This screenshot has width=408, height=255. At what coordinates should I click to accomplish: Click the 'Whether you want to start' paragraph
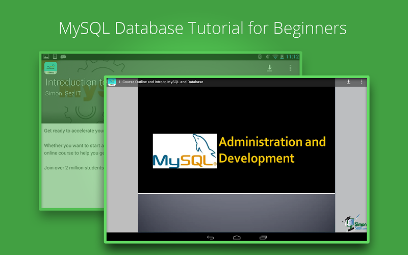pyautogui.click(x=74, y=149)
